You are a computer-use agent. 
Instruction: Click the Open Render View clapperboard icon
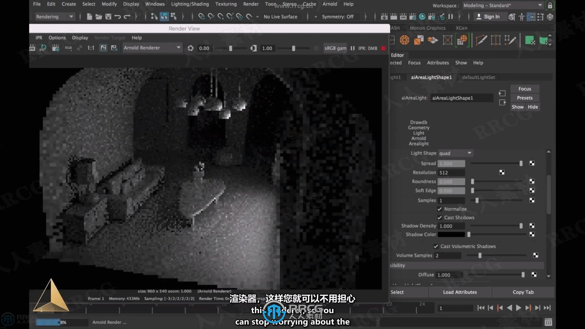[384, 16]
